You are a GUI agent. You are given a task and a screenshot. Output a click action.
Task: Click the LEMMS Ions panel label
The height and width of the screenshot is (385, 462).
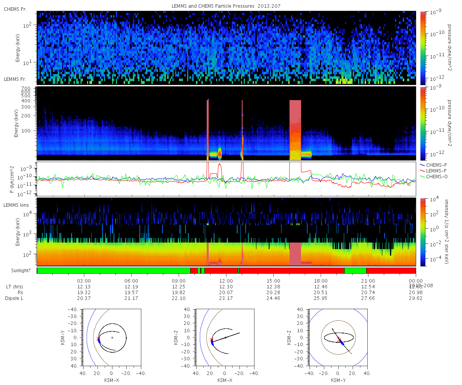[17, 206]
